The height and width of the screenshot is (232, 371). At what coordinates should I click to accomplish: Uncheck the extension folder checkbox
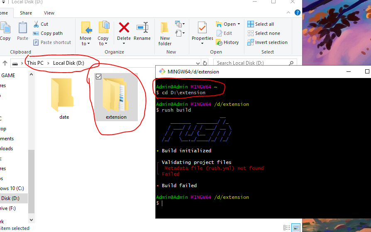click(99, 76)
